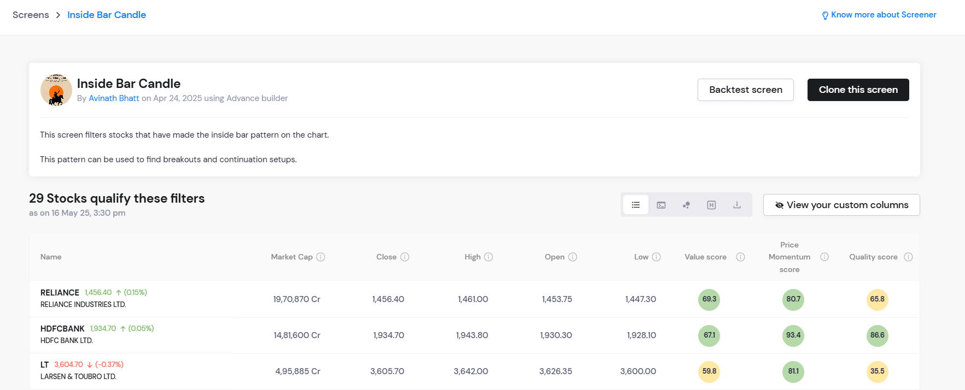Screen dimensions: 965x390
Task: Click the Low column info icon
Action: pyautogui.click(x=657, y=257)
